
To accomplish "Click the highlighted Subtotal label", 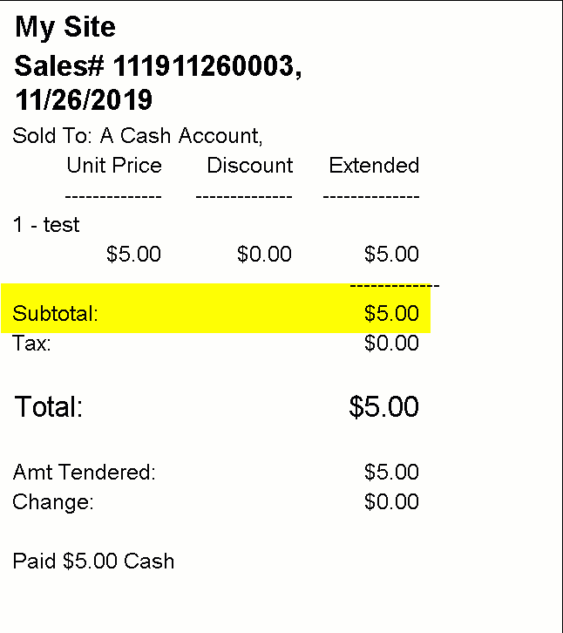I will 55,313.
